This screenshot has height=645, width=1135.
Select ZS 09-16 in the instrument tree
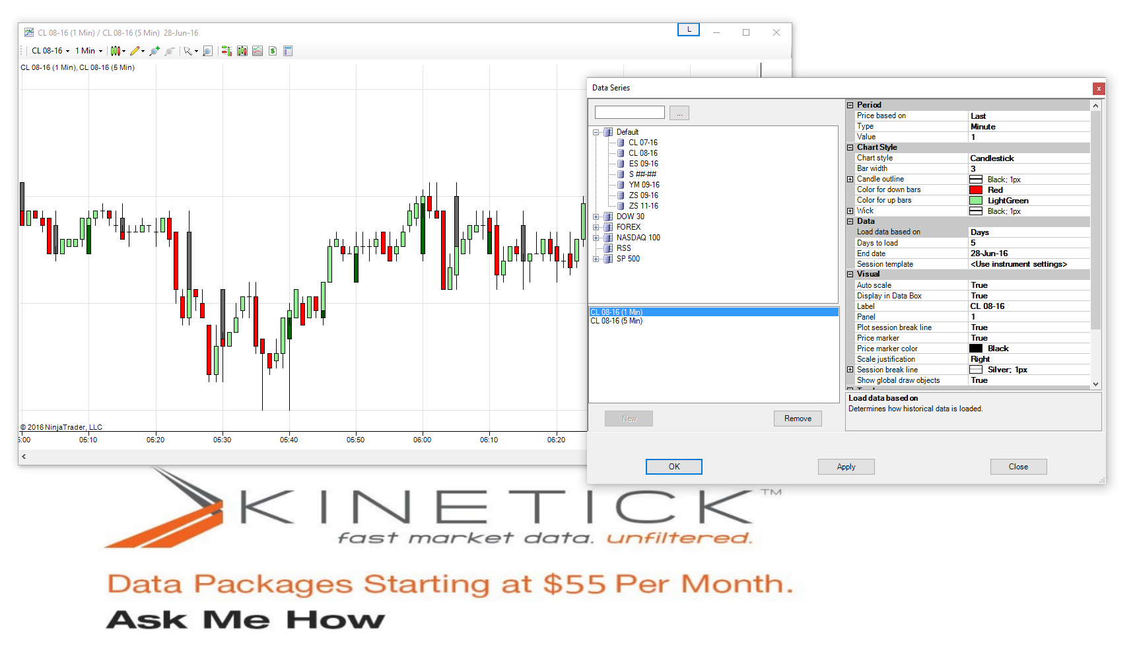coord(643,195)
